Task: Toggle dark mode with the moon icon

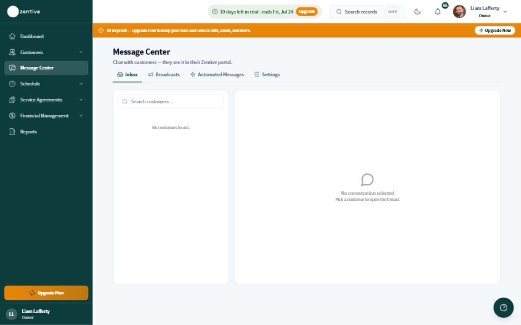Action: (418, 12)
